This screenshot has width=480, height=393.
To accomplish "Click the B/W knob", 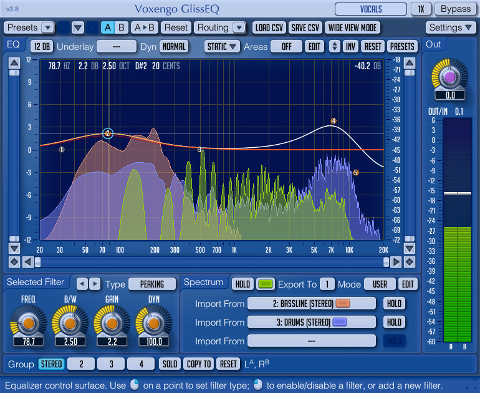I will [70, 323].
